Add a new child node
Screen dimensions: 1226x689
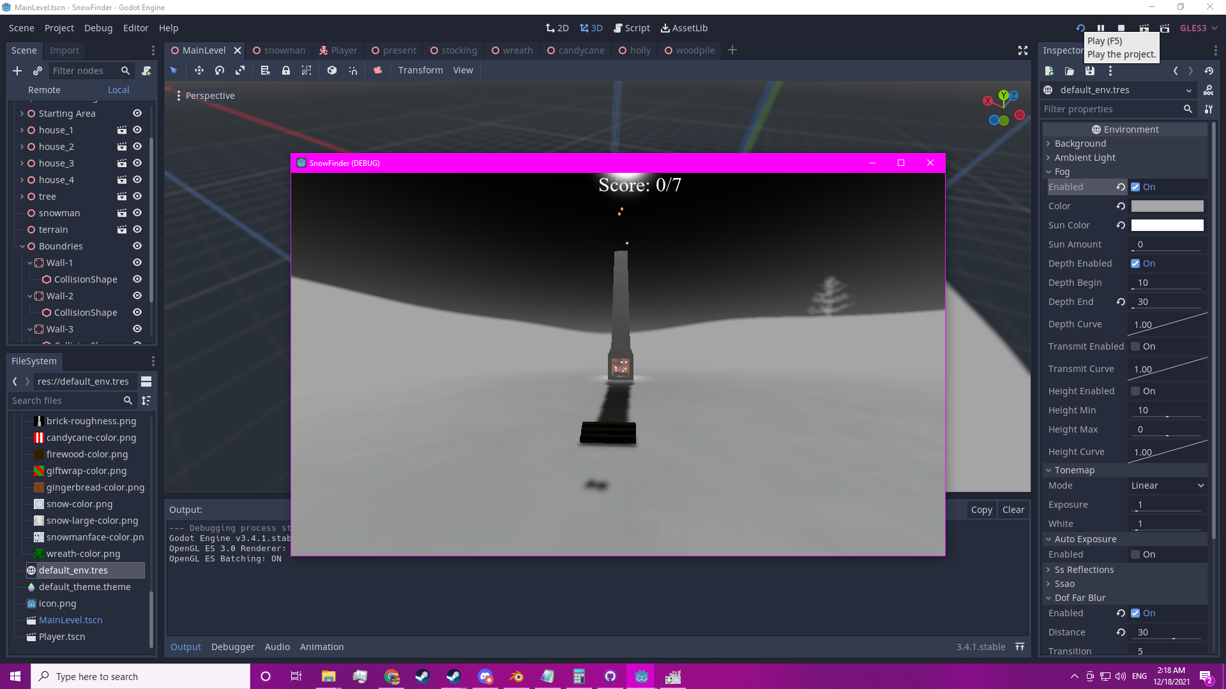coord(17,71)
